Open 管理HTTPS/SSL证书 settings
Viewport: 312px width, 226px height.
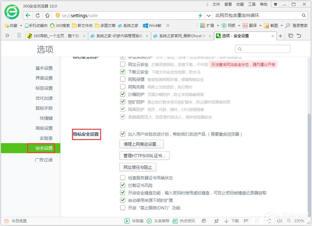[144, 155]
